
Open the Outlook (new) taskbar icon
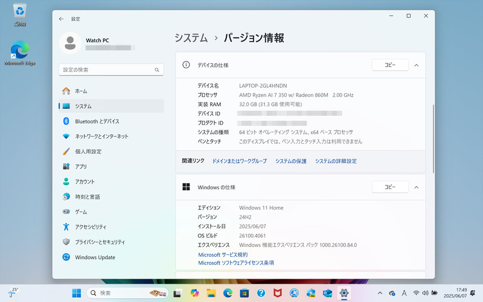click(x=327, y=293)
